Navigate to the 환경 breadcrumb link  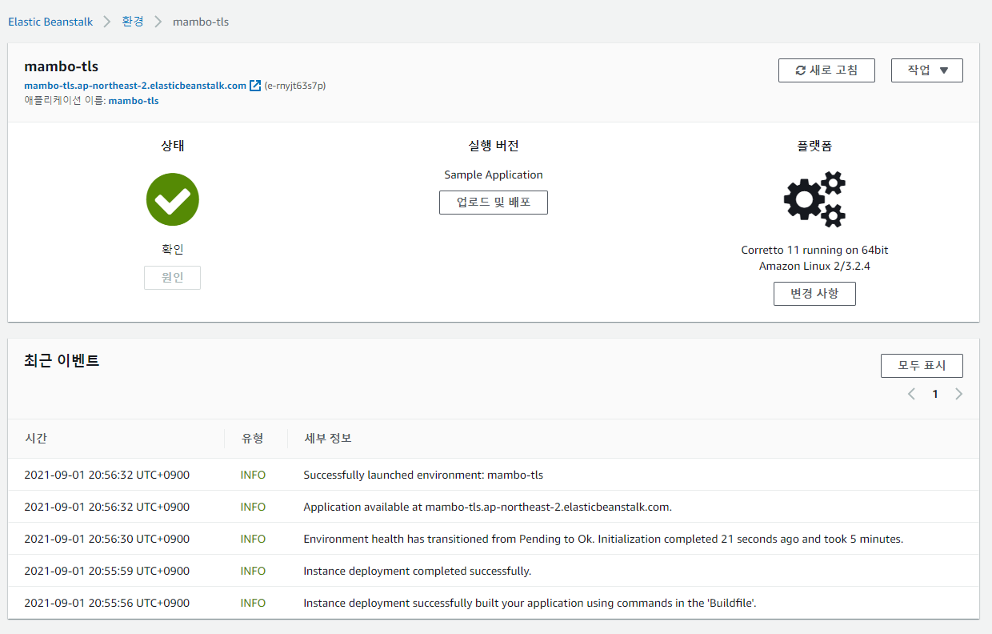[x=133, y=22]
